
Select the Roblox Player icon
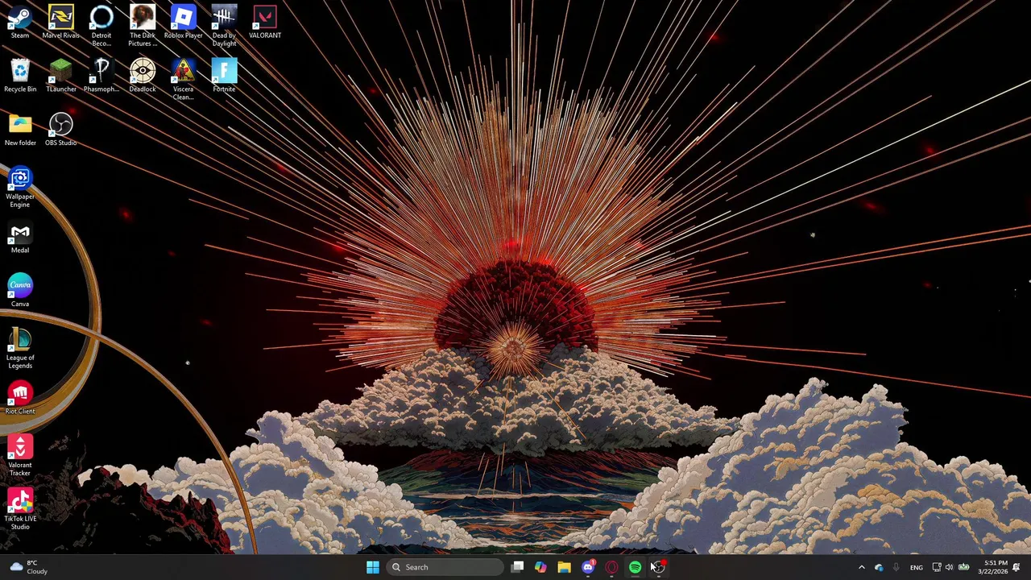184,22
